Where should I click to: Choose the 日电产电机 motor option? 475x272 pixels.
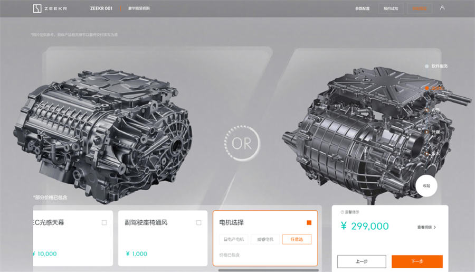[234, 239]
